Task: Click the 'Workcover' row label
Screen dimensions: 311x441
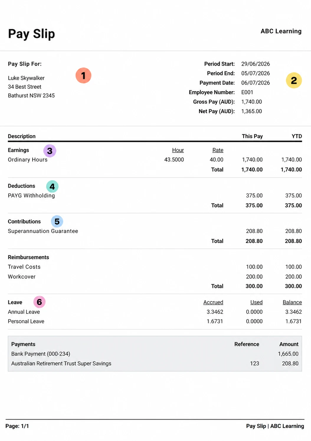Action: (22, 277)
